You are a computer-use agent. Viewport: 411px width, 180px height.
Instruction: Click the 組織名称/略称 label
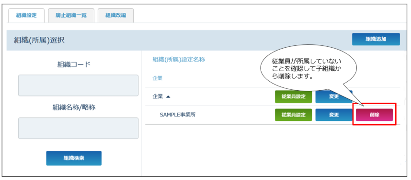[x=74, y=107]
